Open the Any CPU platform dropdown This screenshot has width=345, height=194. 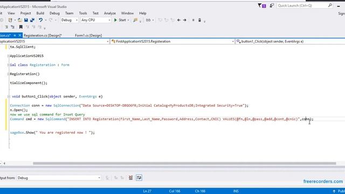tap(95, 20)
